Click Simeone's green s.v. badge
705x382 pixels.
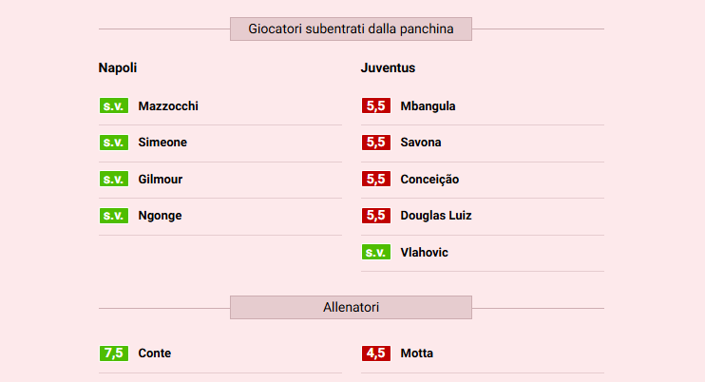pos(114,143)
